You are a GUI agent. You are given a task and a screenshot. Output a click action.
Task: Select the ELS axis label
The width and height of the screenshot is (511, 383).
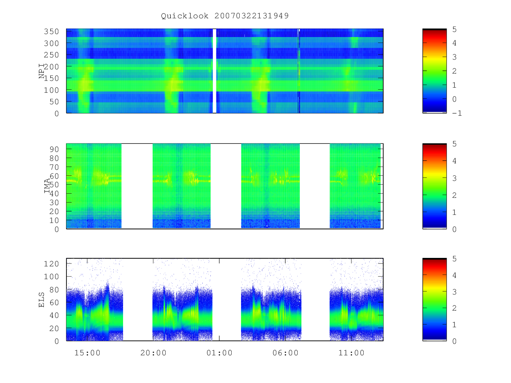point(42,300)
